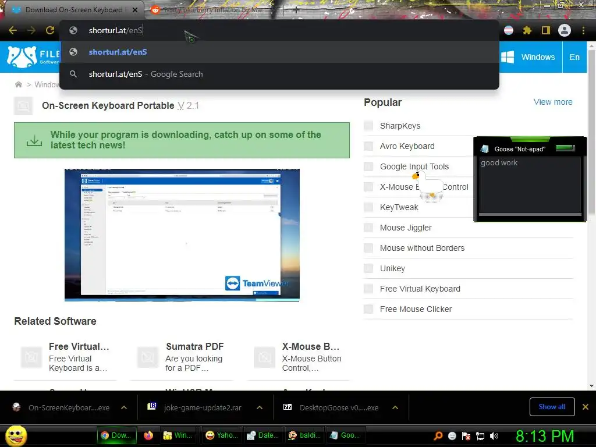Viewport: 596px width, 447px height.
Task: Open the Goo... taskbar button
Action: click(x=346, y=435)
